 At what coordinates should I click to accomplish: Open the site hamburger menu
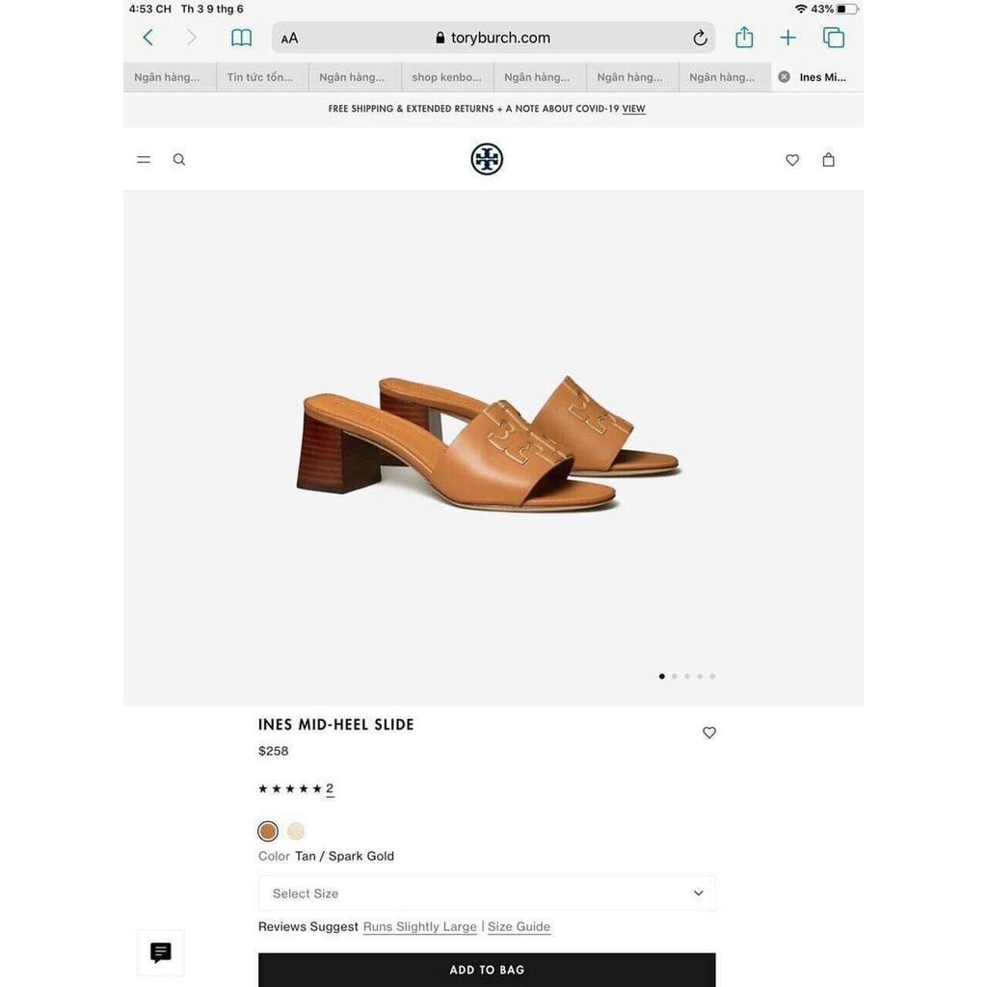(x=144, y=160)
